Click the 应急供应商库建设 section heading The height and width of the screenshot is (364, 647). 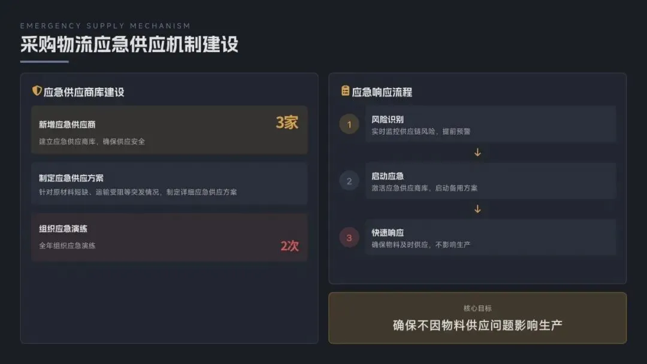point(84,92)
